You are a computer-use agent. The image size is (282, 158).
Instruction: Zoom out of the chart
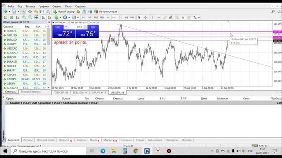click(30, 18)
